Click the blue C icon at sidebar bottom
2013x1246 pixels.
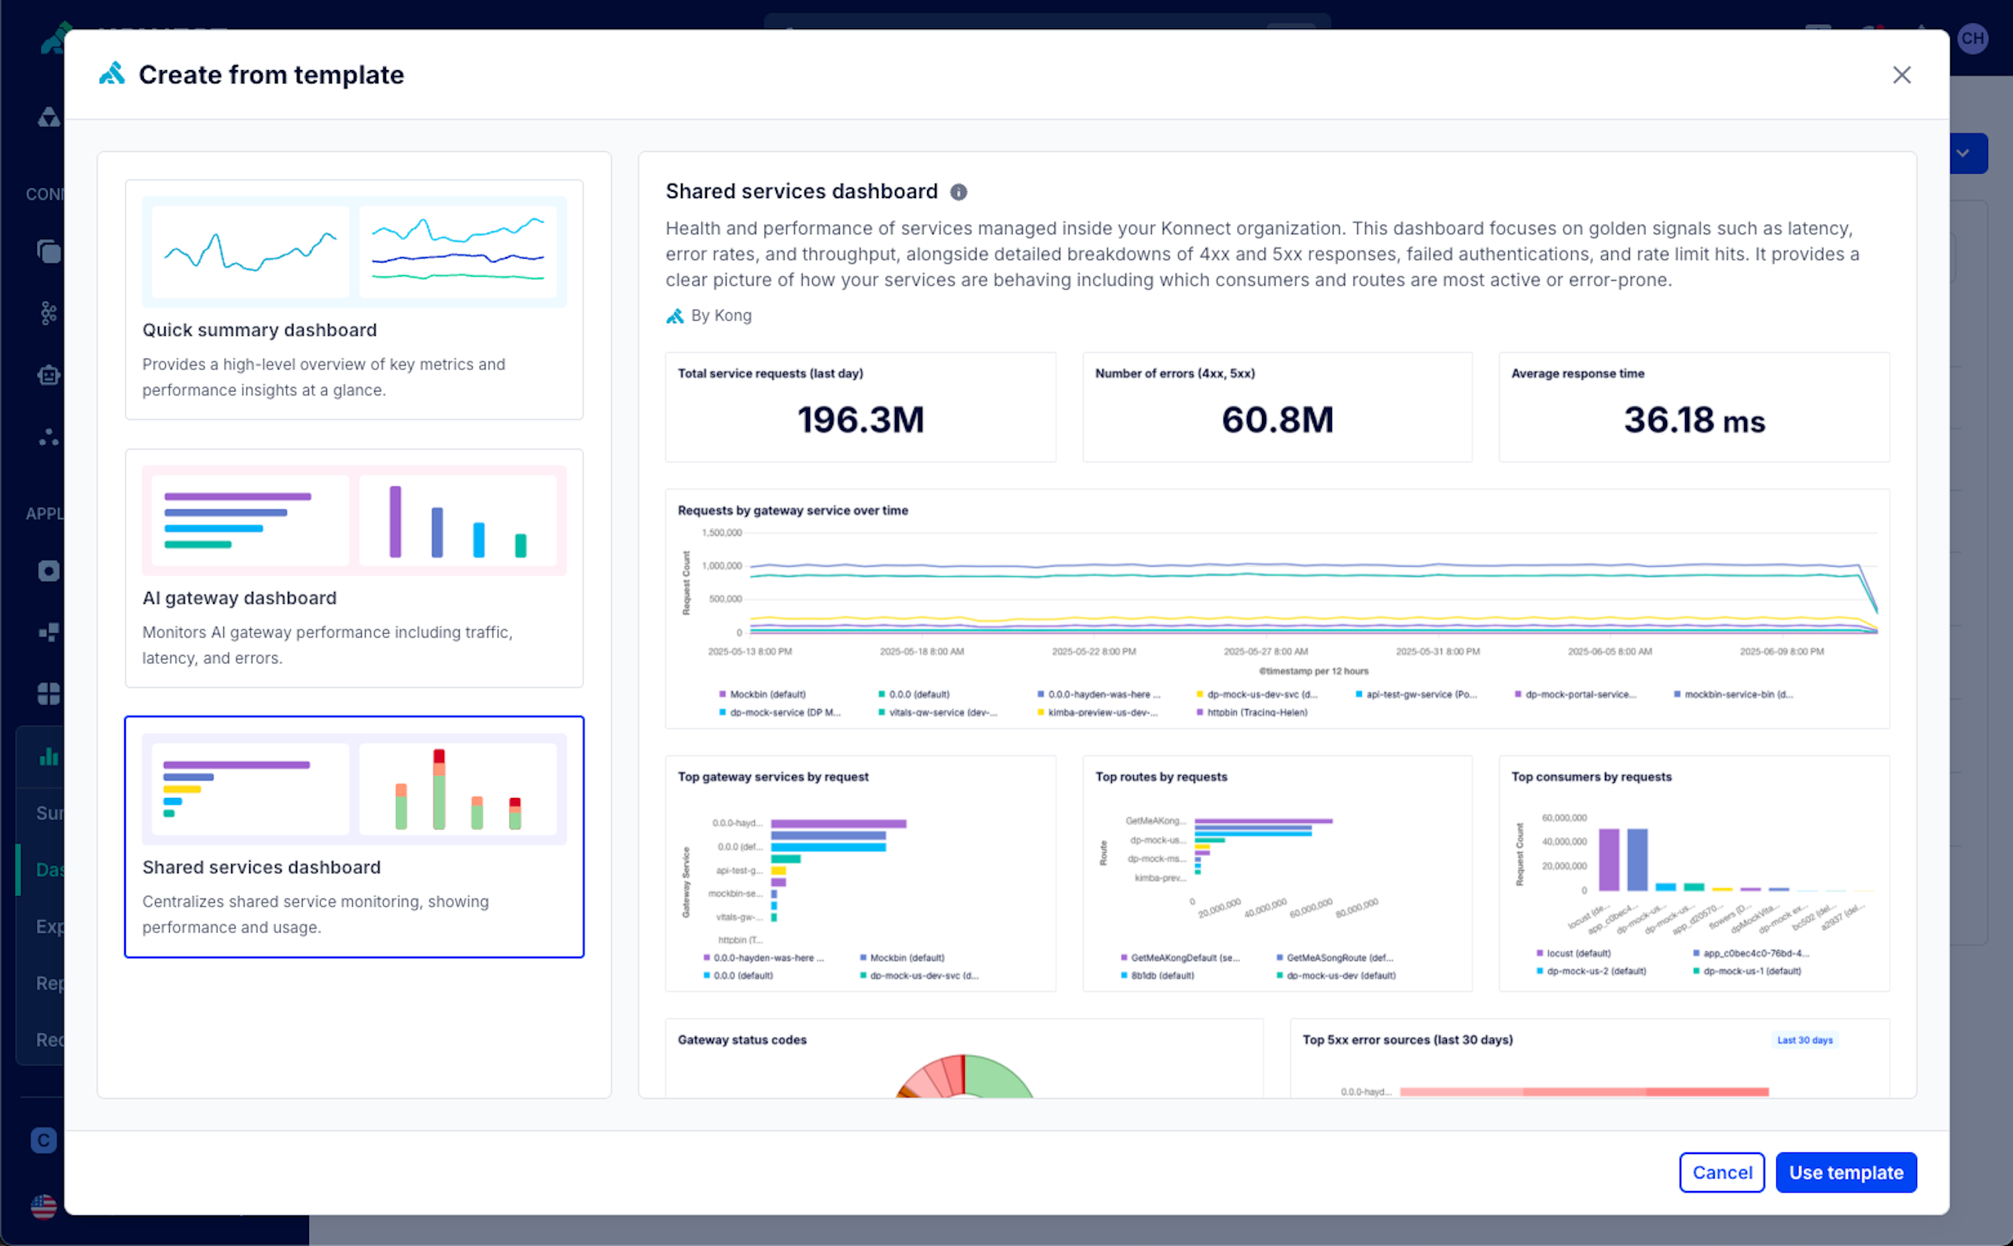click(44, 1140)
